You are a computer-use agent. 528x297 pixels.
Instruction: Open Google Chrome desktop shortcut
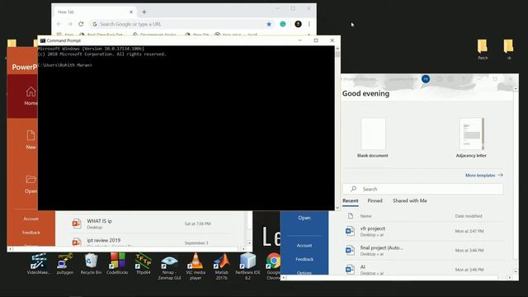coord(273,266)
